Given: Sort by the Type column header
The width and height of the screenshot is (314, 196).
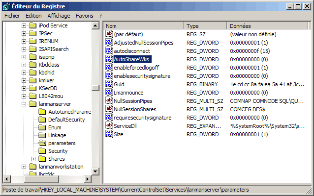Looking at the screenshot, I should coord(205,25).
